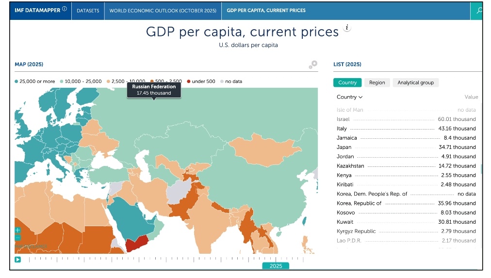This screenshot has height=278, width=491.
Task: Click the search magnifier icon
Action: pos(479,11)
